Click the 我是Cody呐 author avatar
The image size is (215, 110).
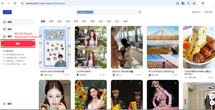point(42,75)
